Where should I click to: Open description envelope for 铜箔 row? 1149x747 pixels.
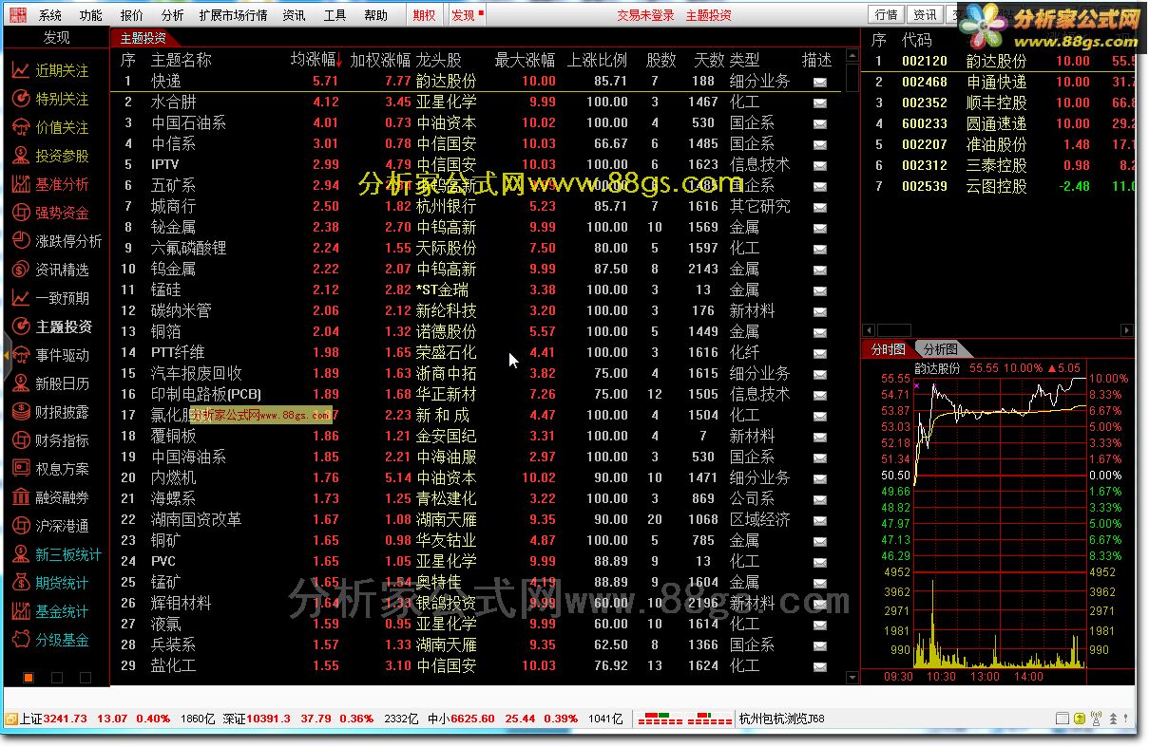[819, 332]
